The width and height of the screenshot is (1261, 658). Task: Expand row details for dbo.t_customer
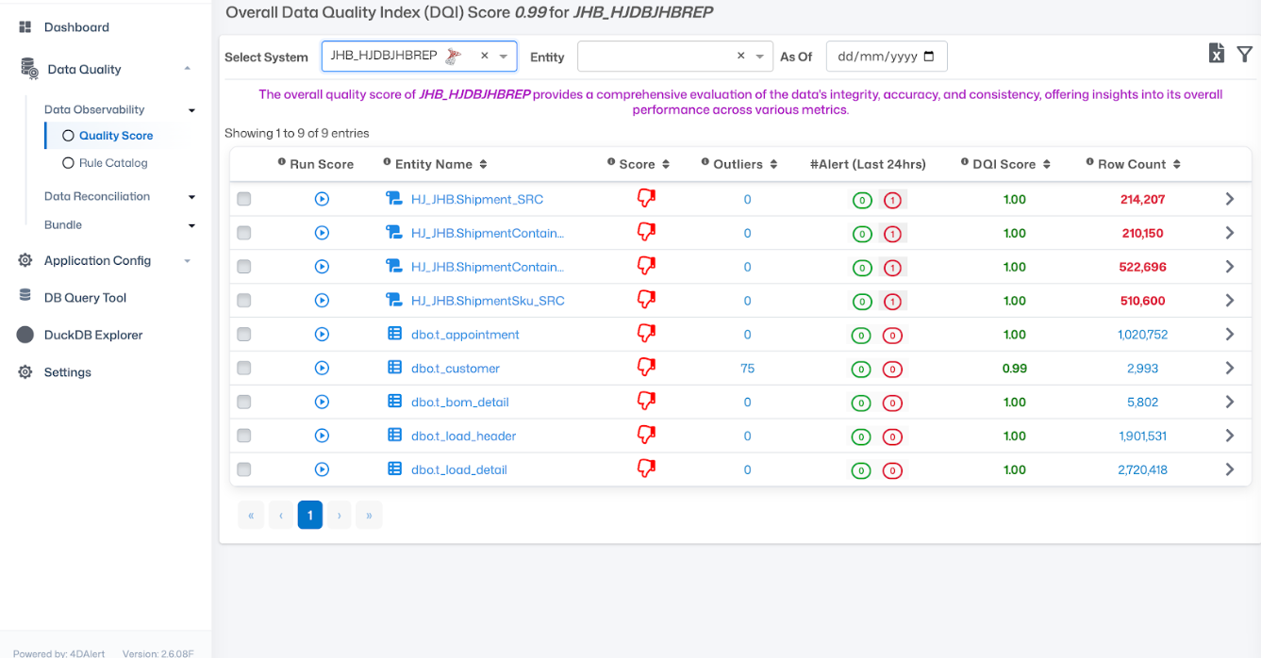pyautogui.click(x=1230, y=368)
